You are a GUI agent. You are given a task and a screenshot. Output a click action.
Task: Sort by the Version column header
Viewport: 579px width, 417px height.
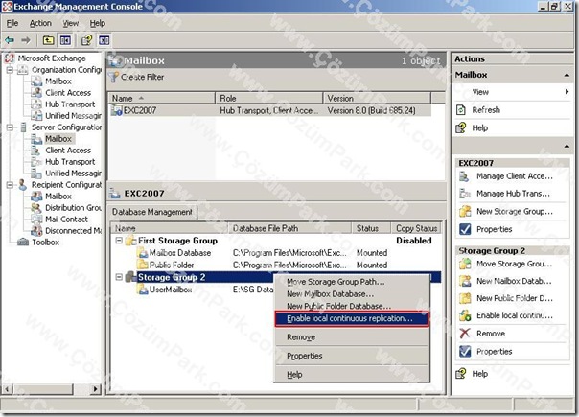(x=377, y=98)
